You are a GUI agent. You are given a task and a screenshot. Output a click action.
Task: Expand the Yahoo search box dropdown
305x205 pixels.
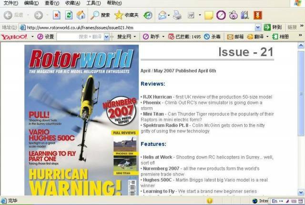(x=106, y=37)
